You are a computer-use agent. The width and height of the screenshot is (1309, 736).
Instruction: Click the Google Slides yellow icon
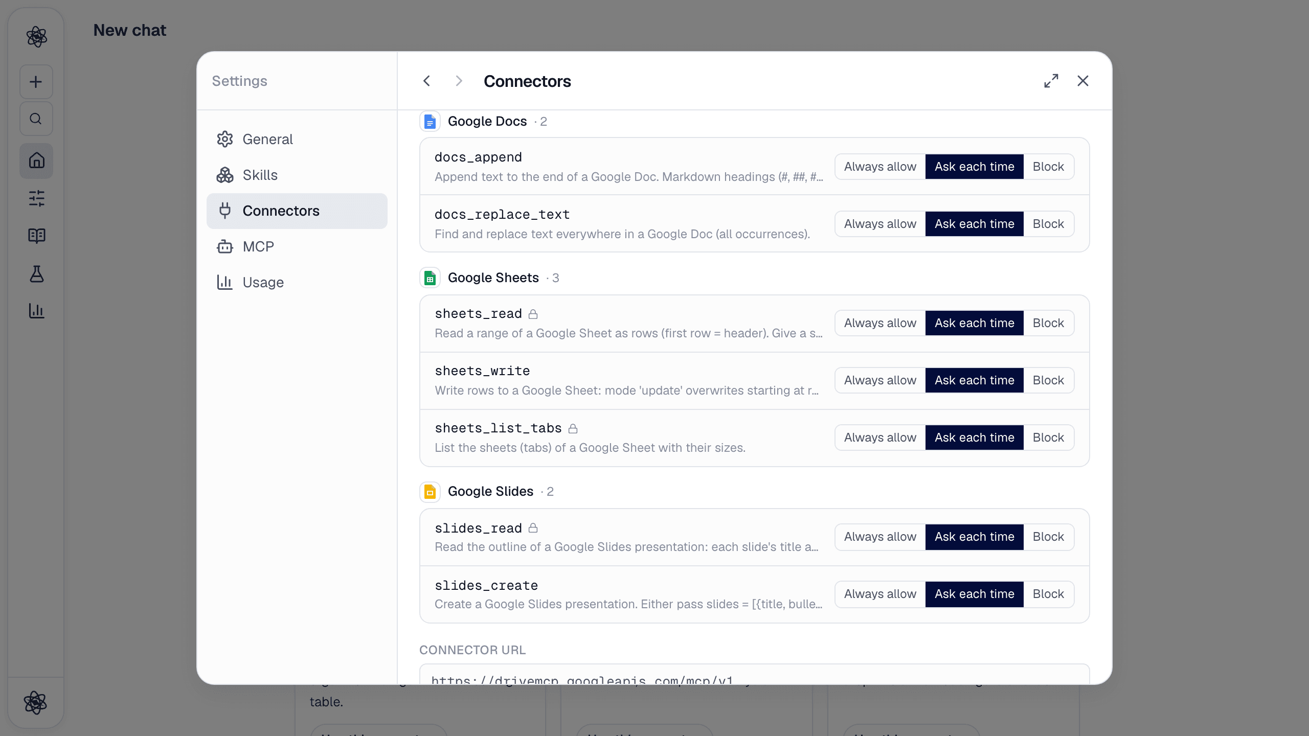coord(430,492)
